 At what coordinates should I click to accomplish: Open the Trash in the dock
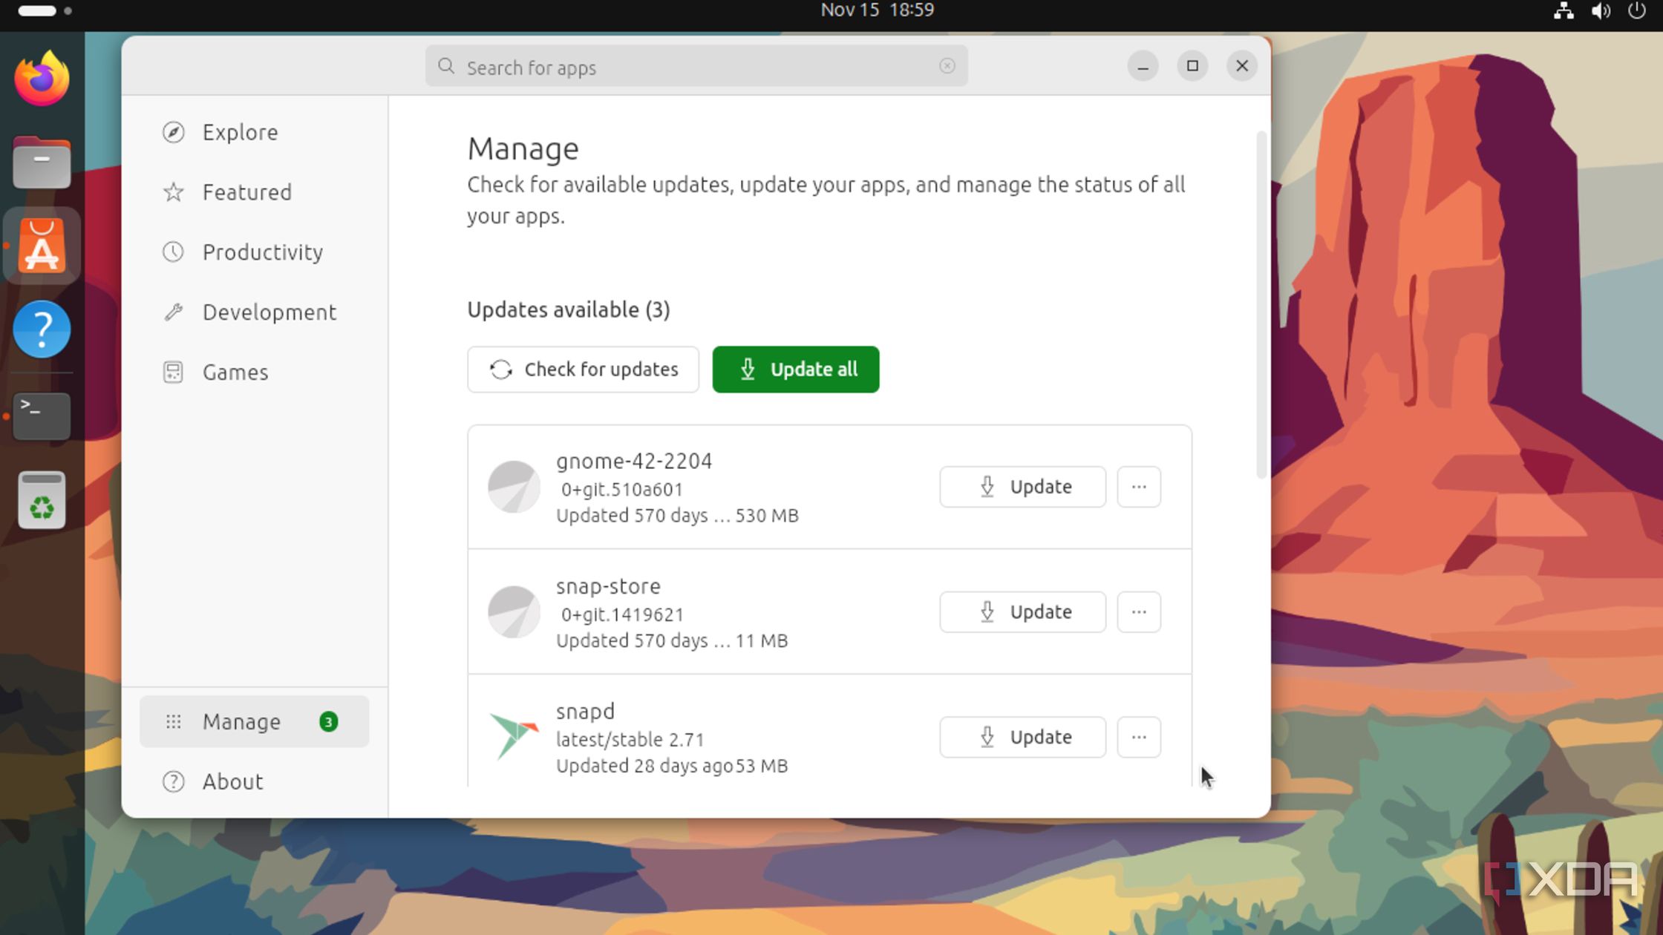pos(42,500)
